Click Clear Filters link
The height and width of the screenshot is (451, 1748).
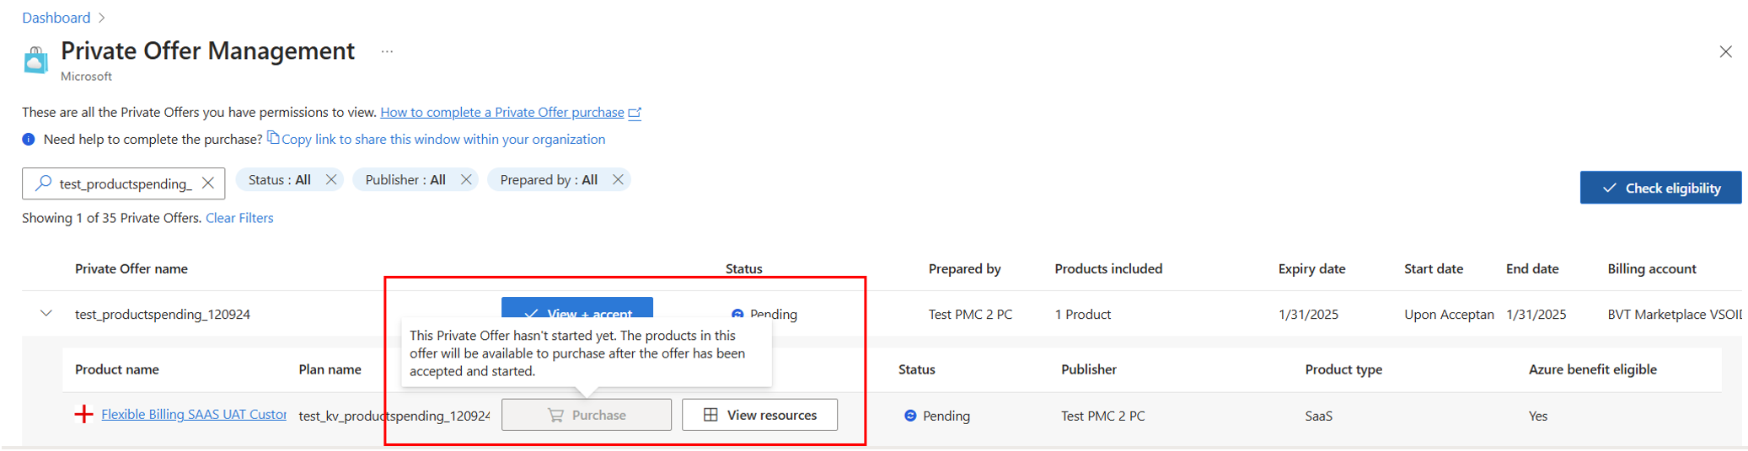click(239, 218)
